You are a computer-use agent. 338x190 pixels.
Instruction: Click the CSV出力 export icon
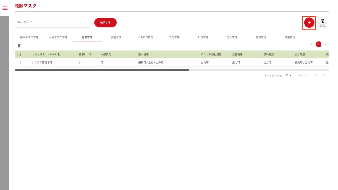coord(322,21)
